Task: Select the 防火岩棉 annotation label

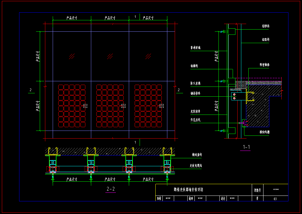Action: click(x=195, y=83)
